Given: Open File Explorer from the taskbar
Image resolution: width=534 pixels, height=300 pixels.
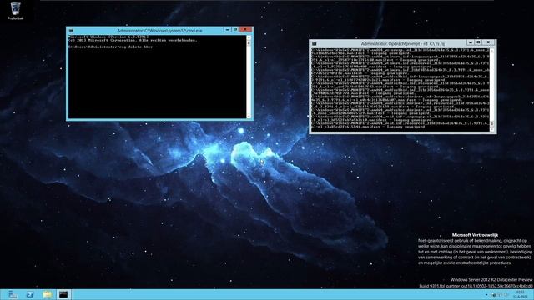Looking at the screenshot, I should tap(47, 294).
